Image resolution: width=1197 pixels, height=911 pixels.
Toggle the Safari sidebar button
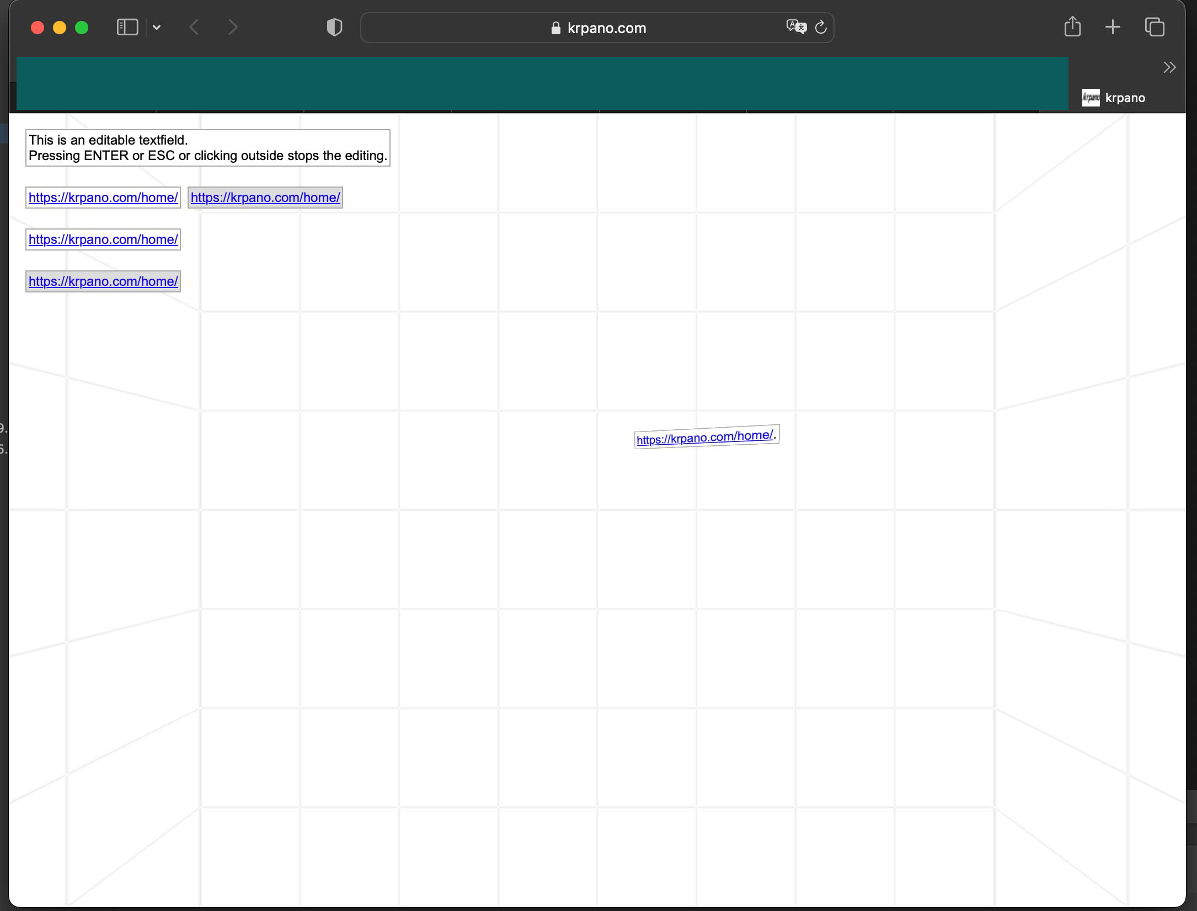click(127, 27)
